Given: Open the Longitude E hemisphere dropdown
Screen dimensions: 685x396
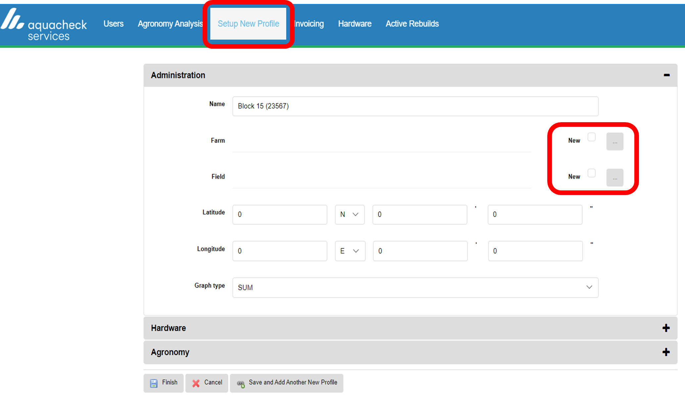Looking at the screenshot, I should [x=350, y=251].
